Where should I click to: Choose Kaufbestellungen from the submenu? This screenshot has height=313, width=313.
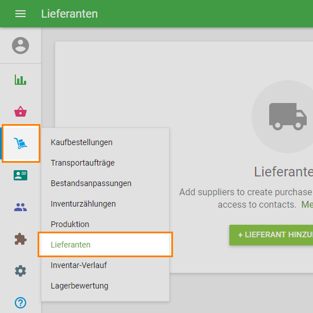tap(105, 142)
